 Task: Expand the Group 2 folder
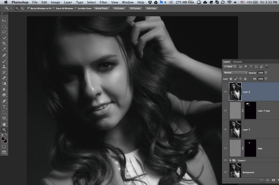pyautogui.click(x=231, y=160)
